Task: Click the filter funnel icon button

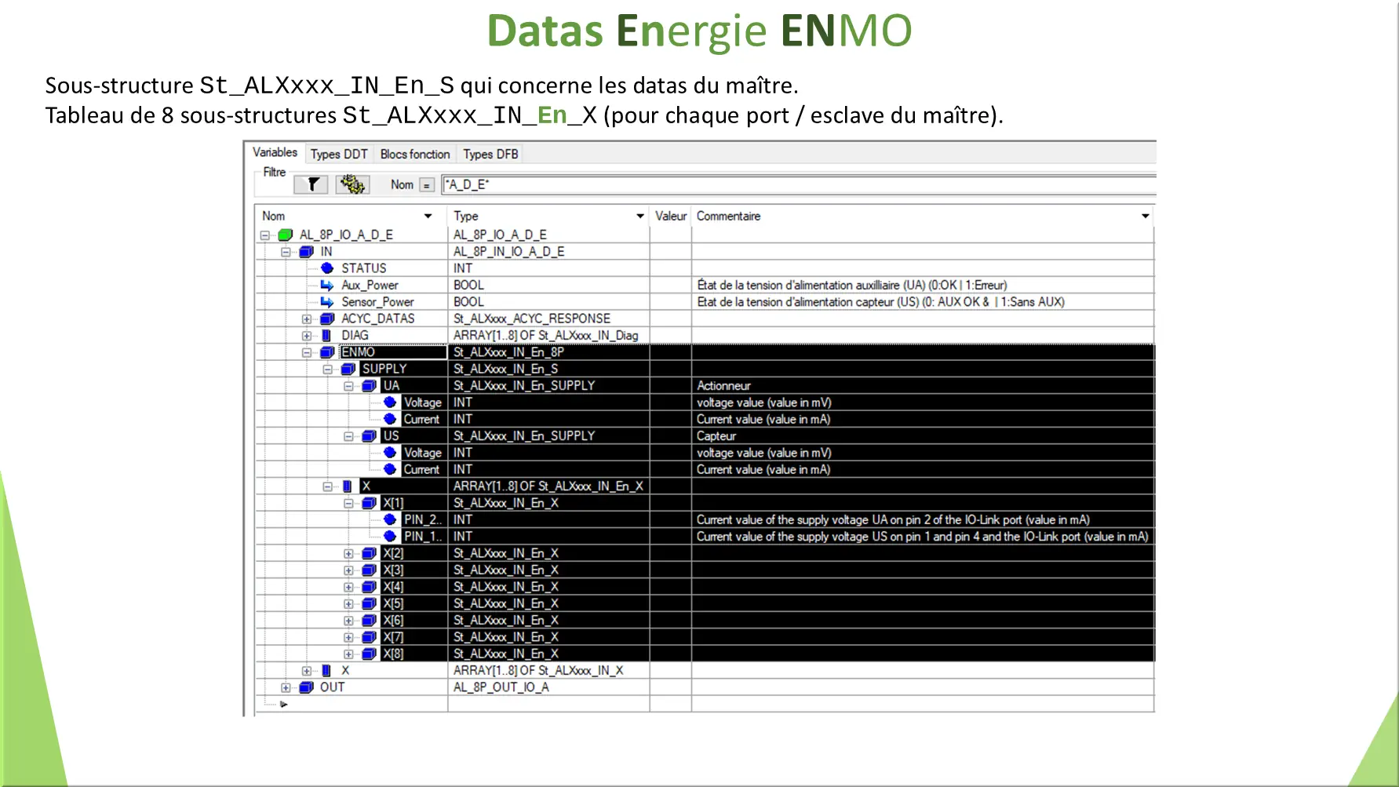Action: pos(311,184)
